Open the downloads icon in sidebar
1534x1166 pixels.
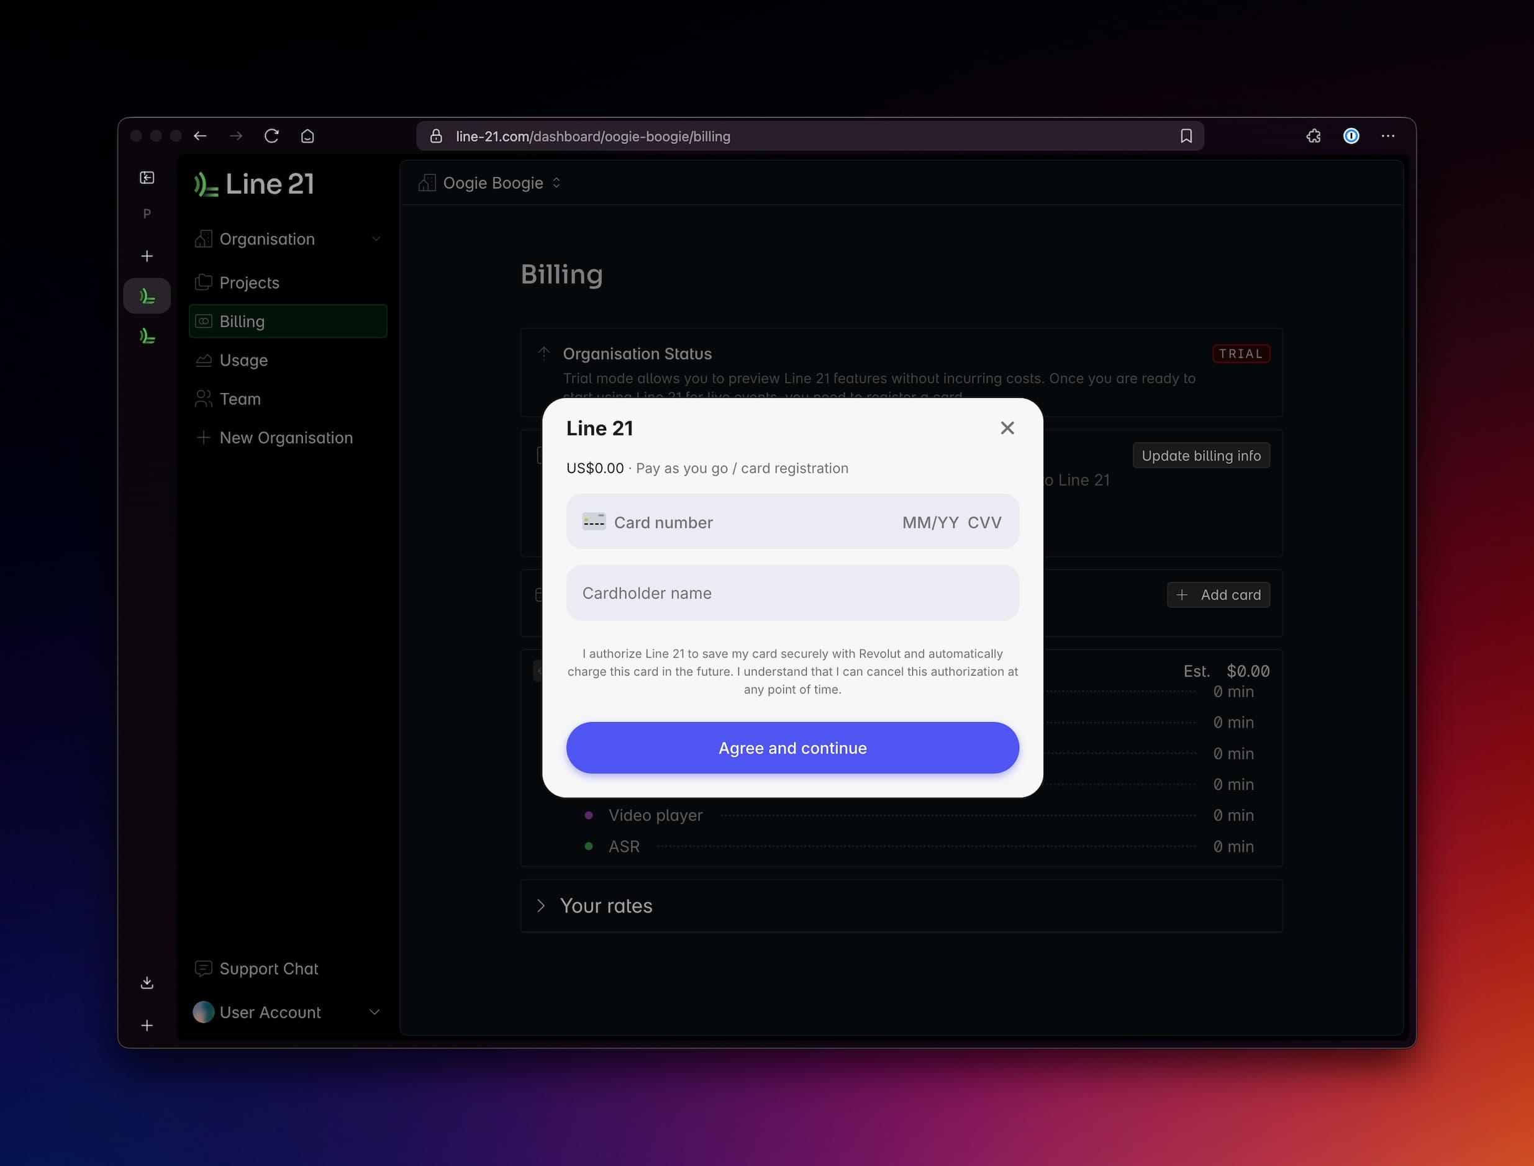click(x=147, y=982)
